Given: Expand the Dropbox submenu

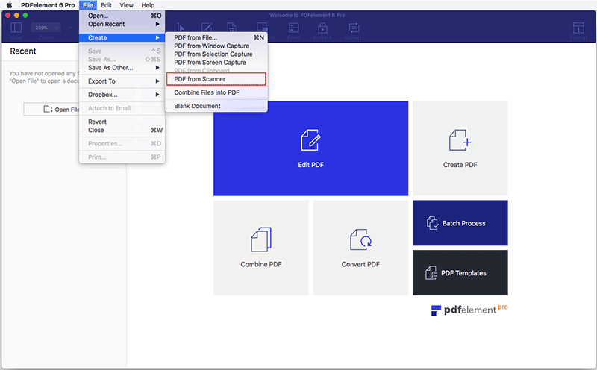Looking at the screenshot, I should point(122,95).
